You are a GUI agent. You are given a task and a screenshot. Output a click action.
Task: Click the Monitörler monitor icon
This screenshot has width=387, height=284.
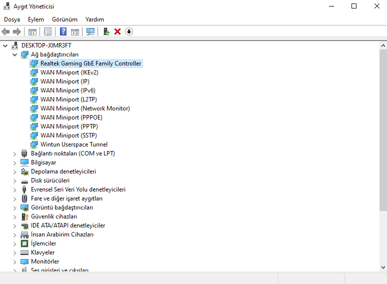point(24,261)
